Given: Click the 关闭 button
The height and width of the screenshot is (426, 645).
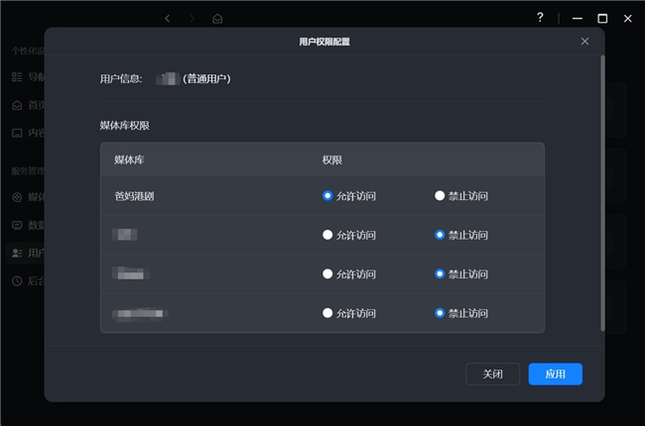Looking at the screenshot, I should click(x=492, y=373).
